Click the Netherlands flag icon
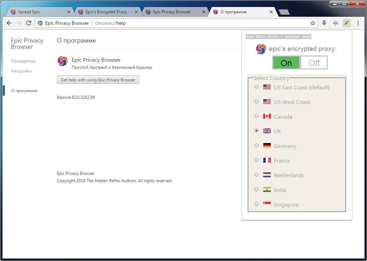This screenshot has height=261, width=367. click(267, 175)
